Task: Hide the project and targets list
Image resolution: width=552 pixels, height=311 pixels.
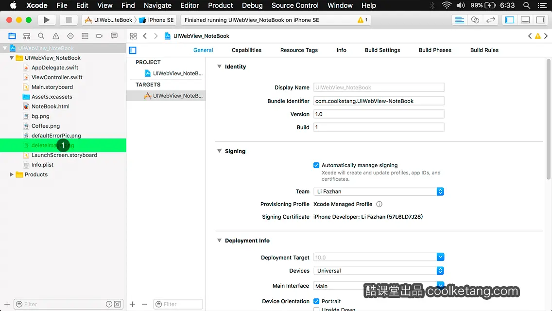Action: coord(133,50)
